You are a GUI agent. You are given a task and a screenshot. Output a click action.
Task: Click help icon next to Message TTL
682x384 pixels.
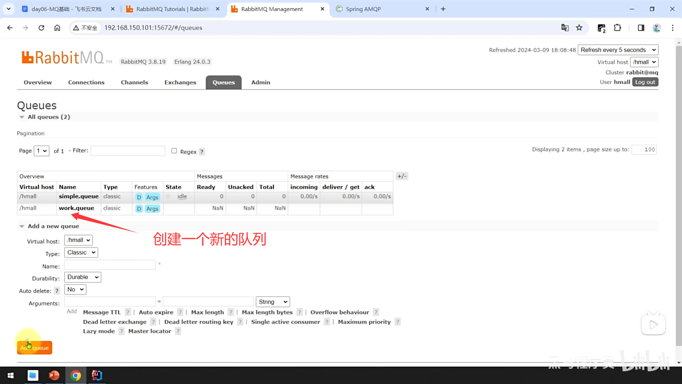pos(128,312)
